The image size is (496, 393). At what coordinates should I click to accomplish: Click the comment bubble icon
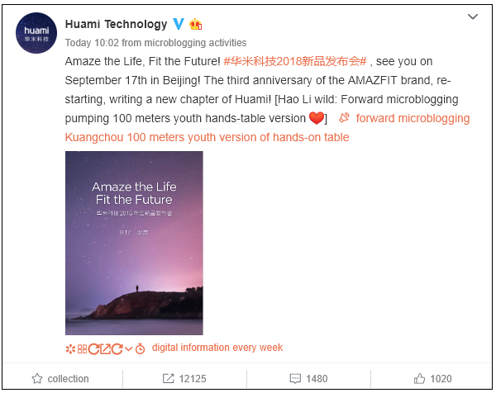point(297,379)
